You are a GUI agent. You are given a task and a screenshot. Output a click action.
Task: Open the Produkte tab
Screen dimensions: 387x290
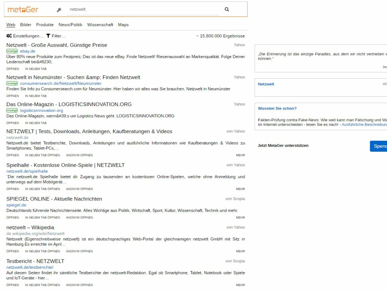(x=45, y=25)
